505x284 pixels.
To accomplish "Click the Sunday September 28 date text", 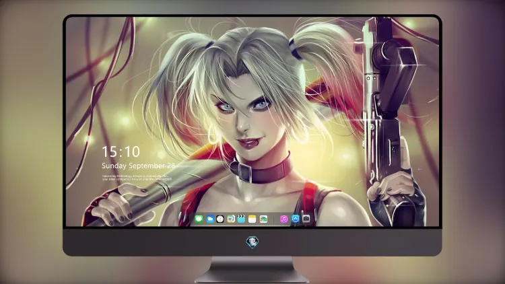I will [138, 166].
